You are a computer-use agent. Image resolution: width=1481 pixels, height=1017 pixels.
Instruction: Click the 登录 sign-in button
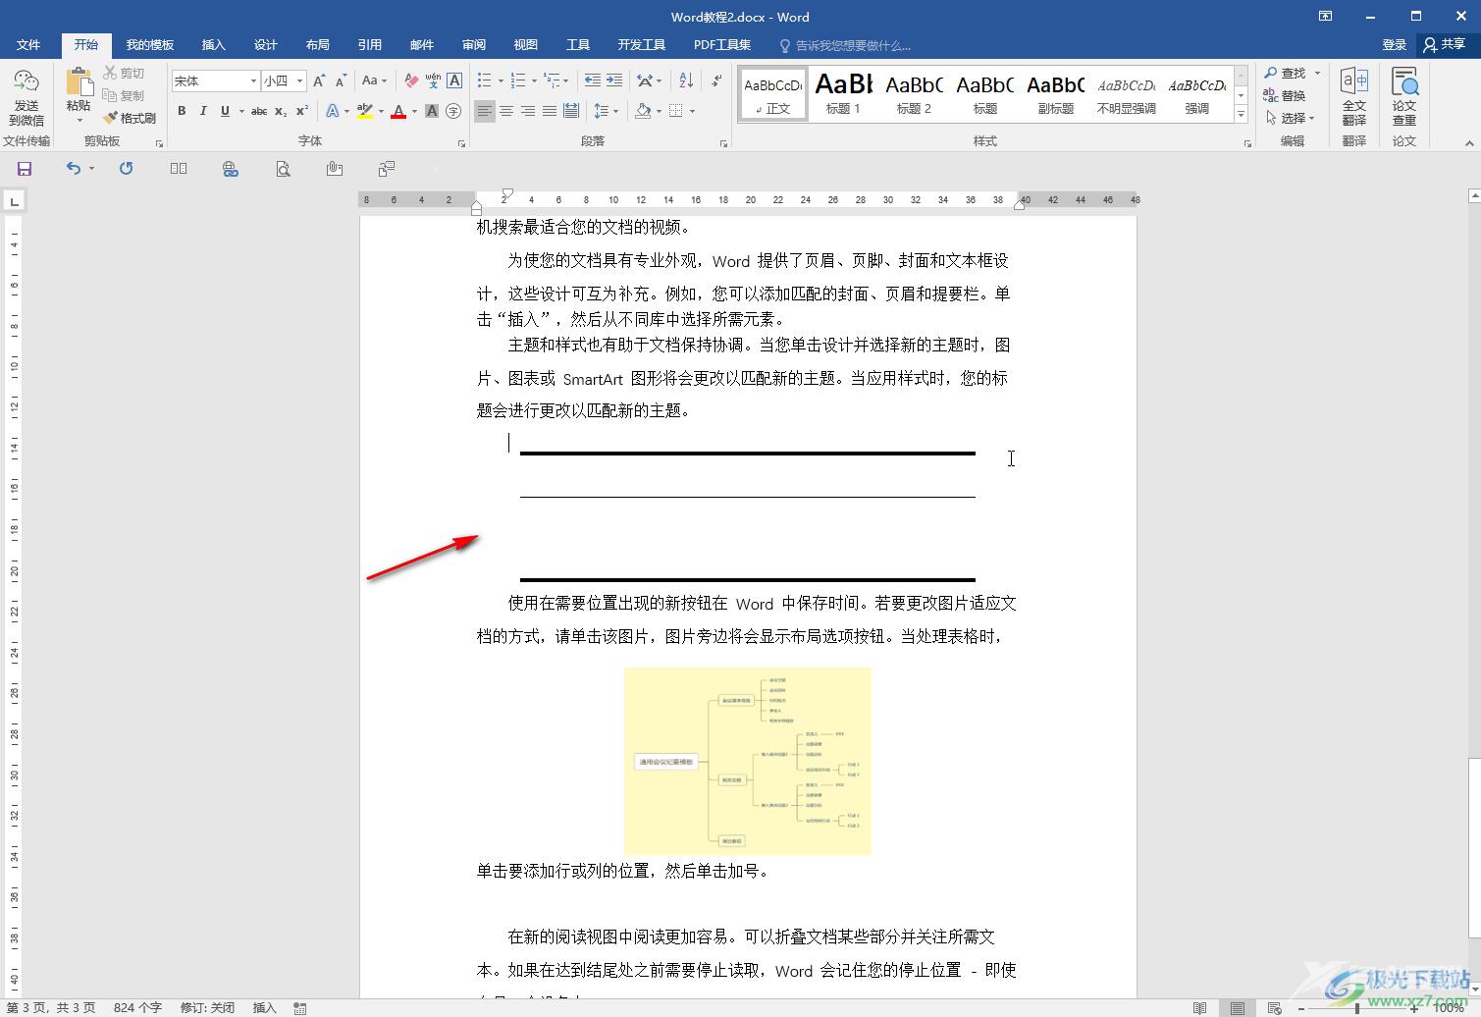1395,44
